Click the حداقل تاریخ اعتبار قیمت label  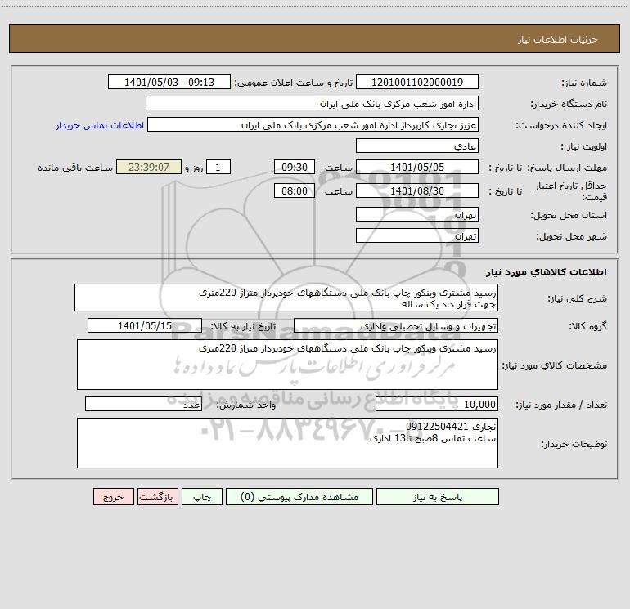(x=571, y=191)
